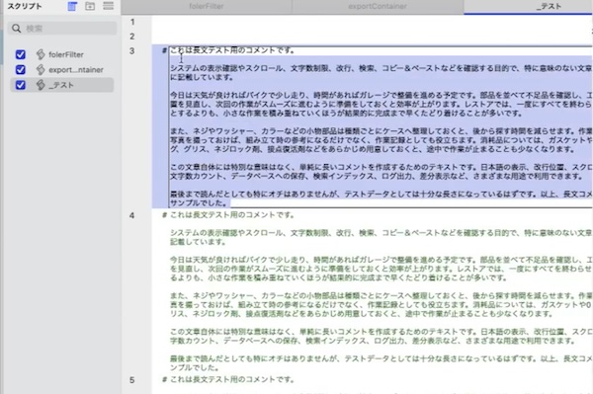Click the # symbol on script line 4
Screen dimensions: 593x394
[x=164, y=215]
